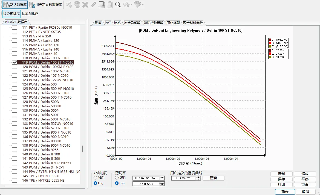Select Log radio for Y 轴刻度

coord(95,183)
